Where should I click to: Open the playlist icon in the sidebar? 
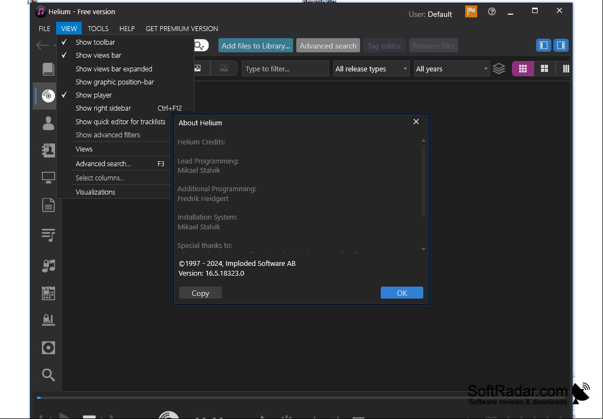(x=48, y=234)
